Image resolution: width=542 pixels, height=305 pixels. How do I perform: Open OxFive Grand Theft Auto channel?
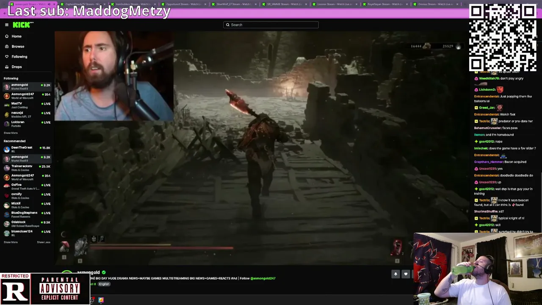27,186
